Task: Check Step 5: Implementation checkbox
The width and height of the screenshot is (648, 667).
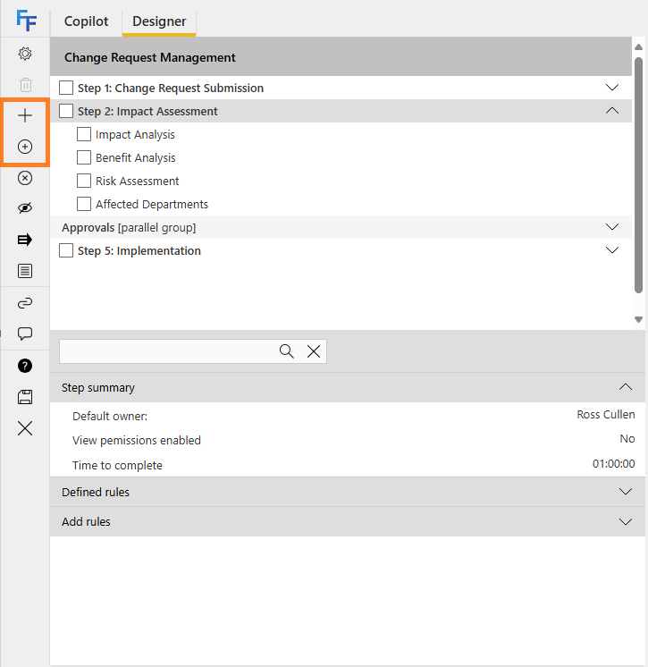Action: (66, 250)
